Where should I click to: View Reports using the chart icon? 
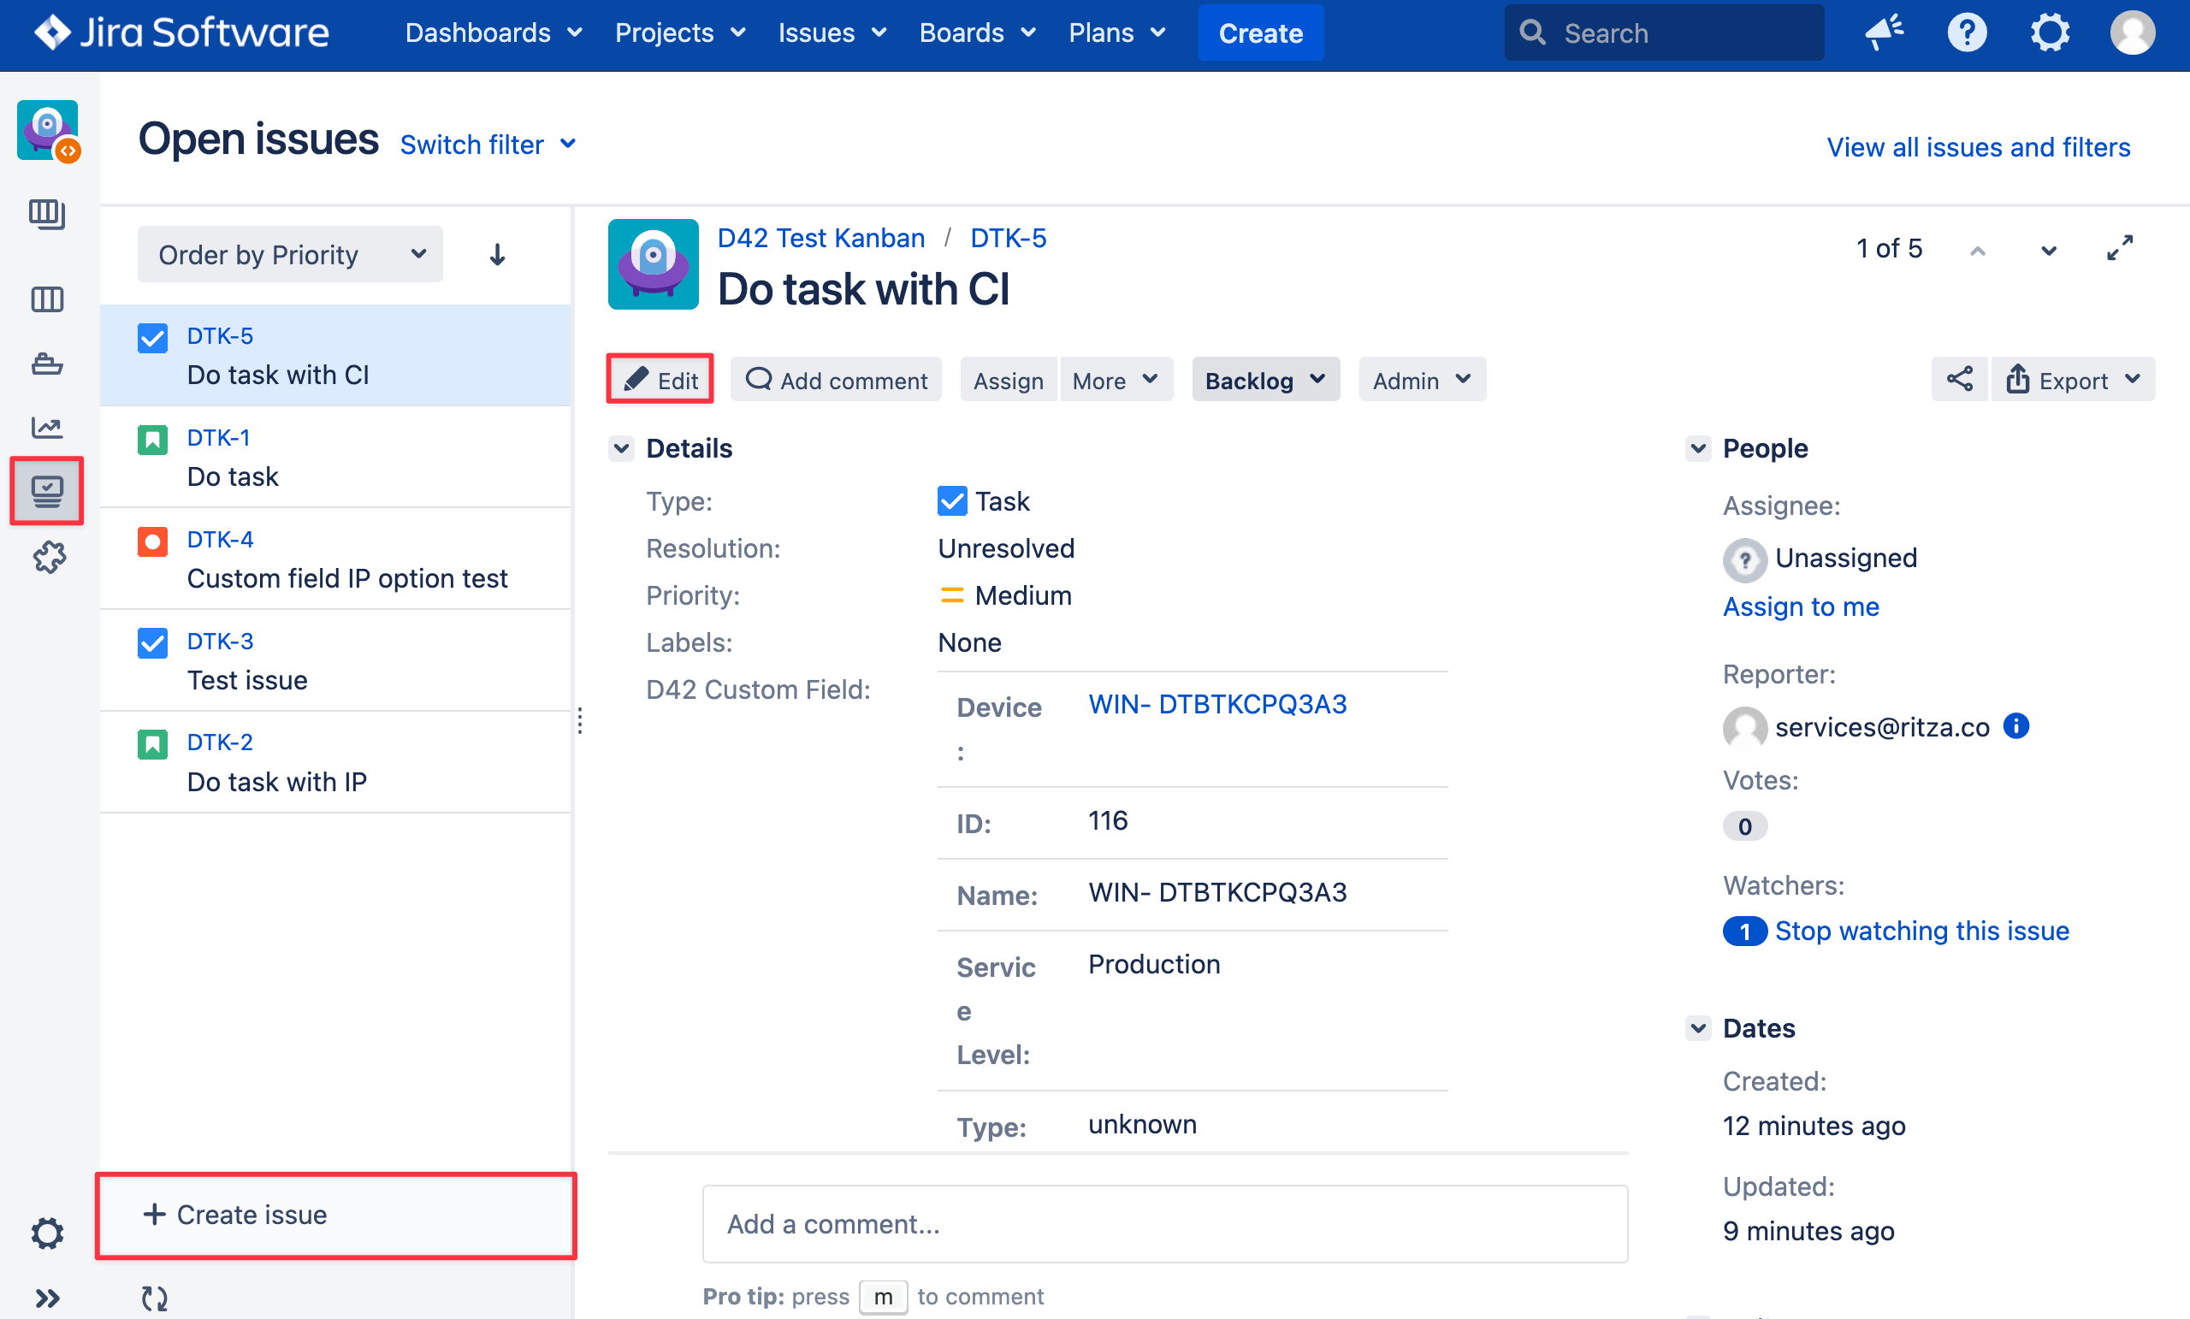(x=46, y=428)
